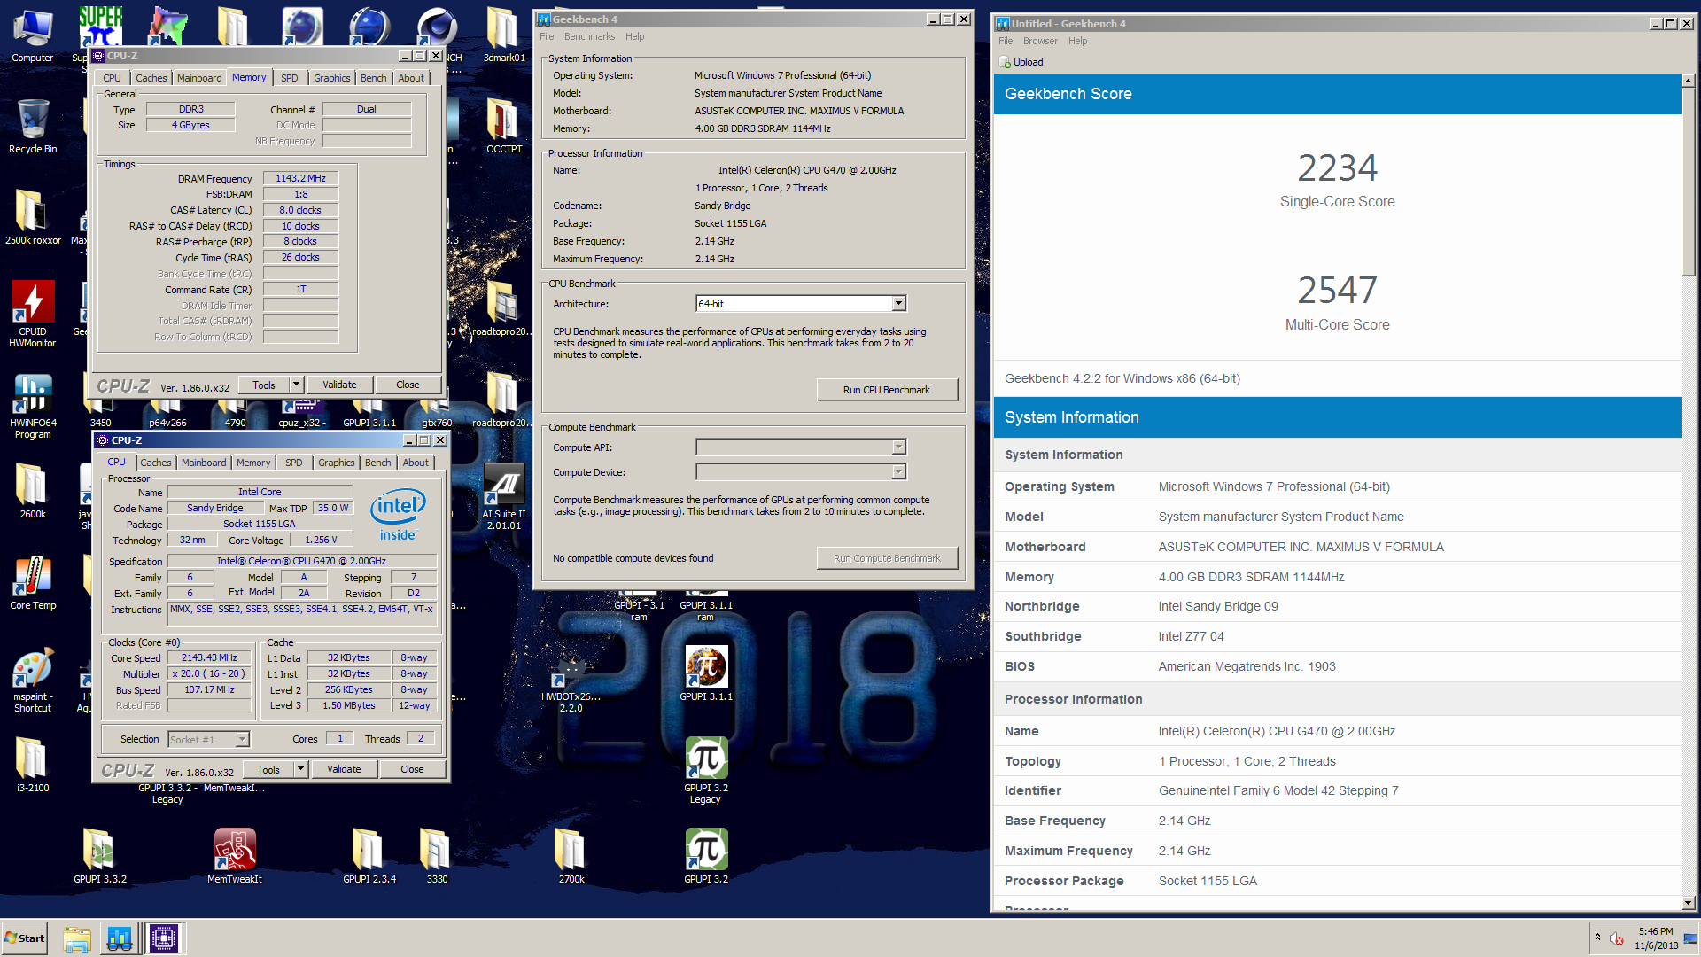The width and height of the screenshot is (1701, 957).
Task: Open the GPUPI 3.3.2 folder icon
Action: (x=100, y=856)
